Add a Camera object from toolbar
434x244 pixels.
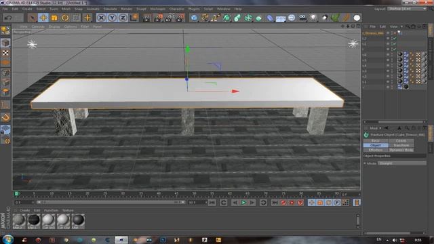[x=302, y=18]
